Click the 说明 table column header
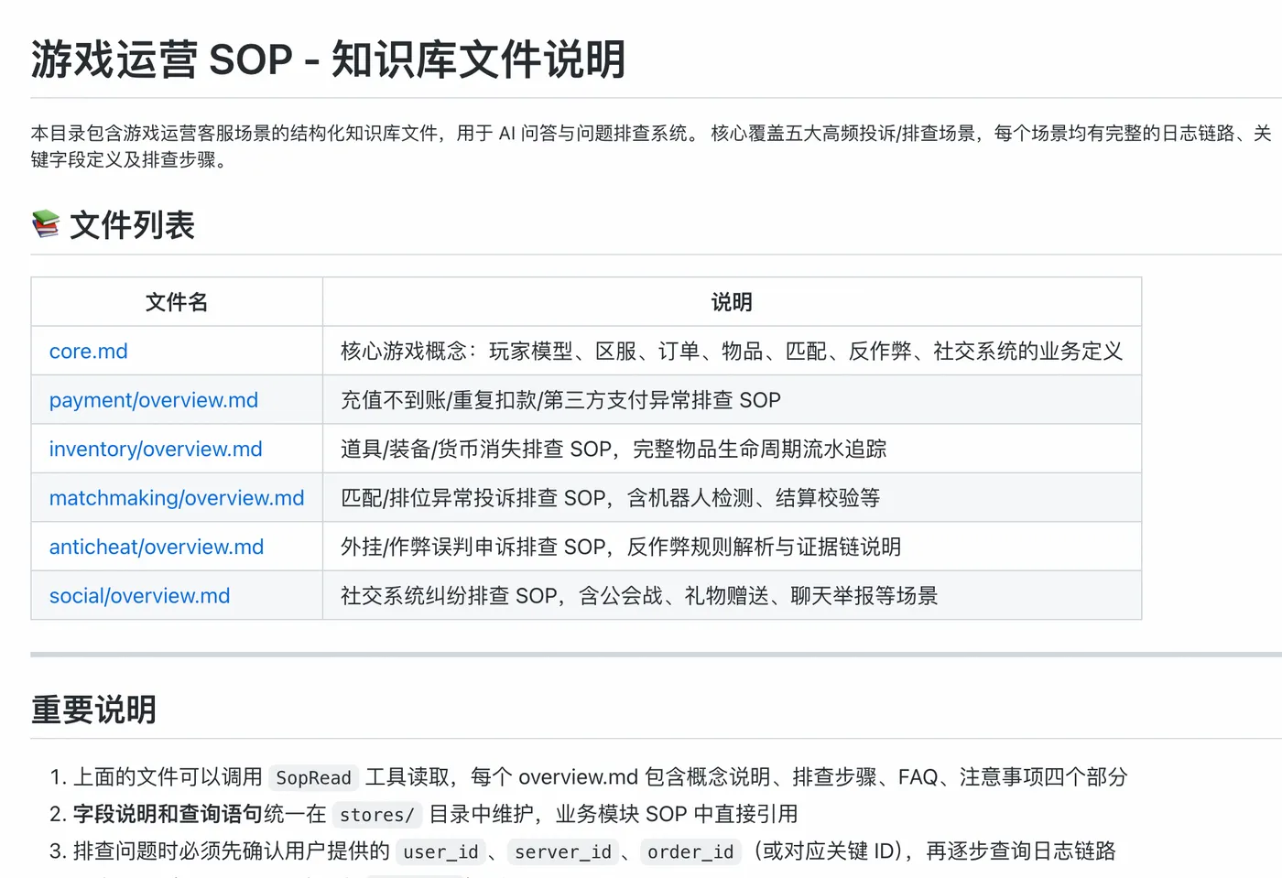 (x=732, y=302)
